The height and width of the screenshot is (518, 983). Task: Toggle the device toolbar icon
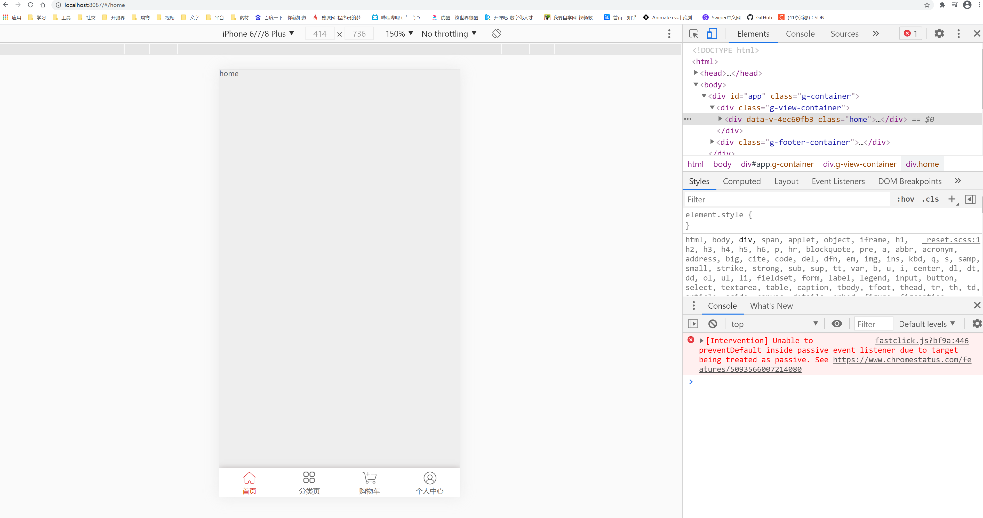(712, 34)
